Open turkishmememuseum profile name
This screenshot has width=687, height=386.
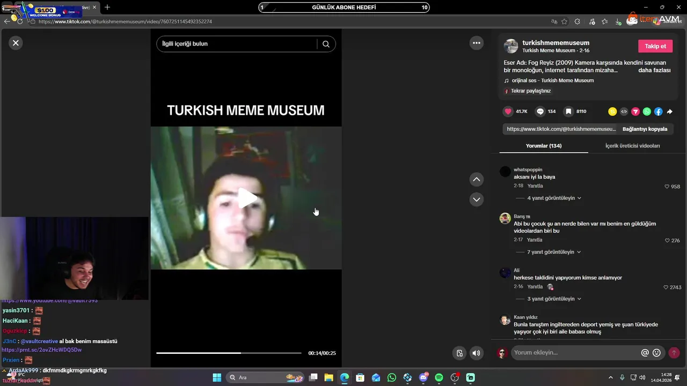556,43
